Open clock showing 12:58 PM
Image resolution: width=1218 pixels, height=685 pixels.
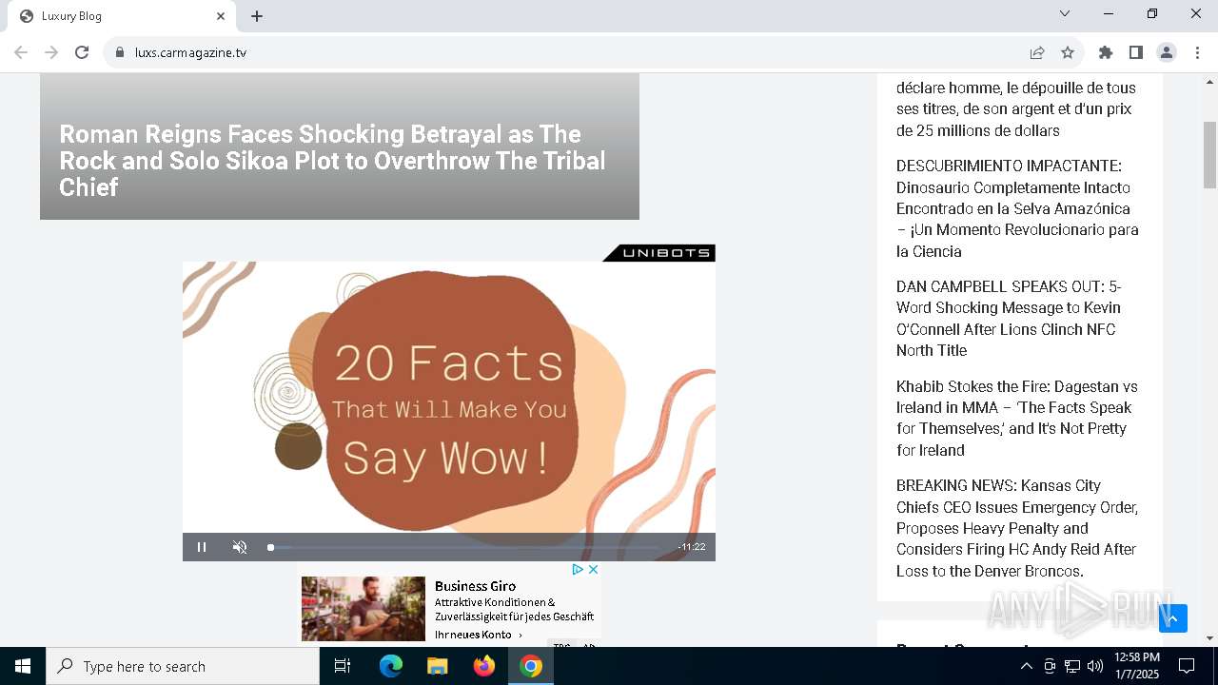[1137, 666]
